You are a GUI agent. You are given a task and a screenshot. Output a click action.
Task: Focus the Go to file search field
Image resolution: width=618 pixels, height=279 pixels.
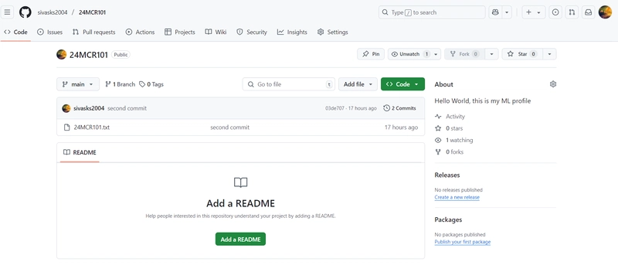tap(289, 84)
